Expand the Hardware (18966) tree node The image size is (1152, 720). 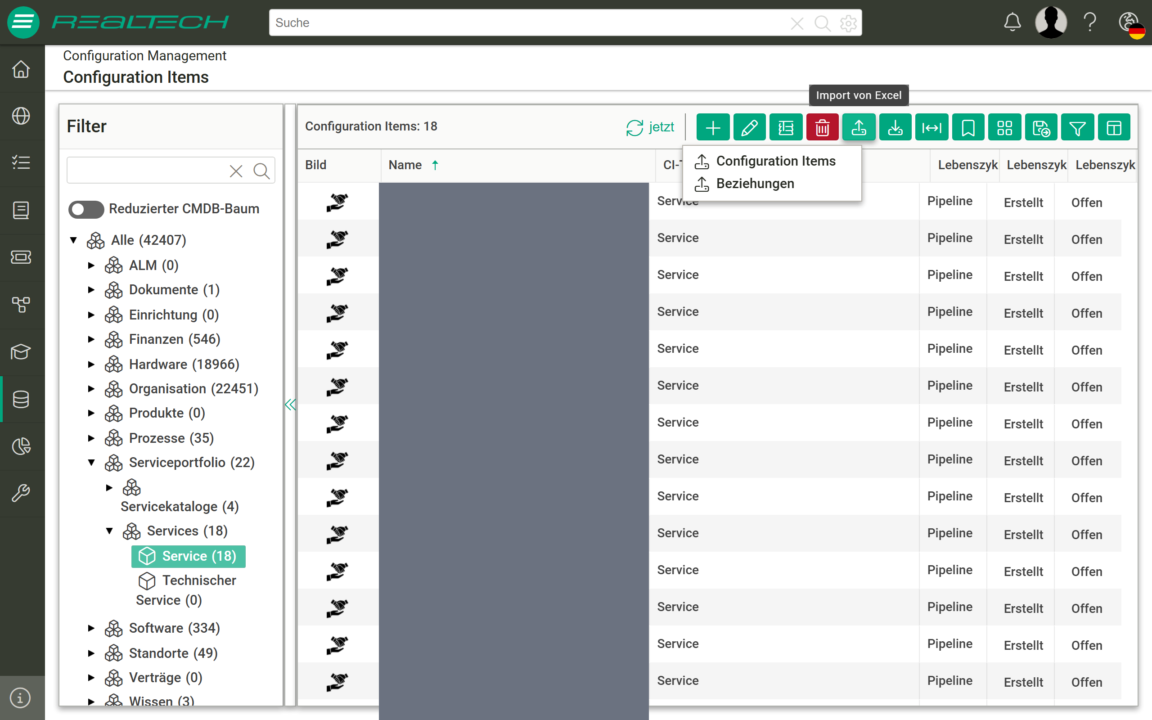[x=91, y=364]
